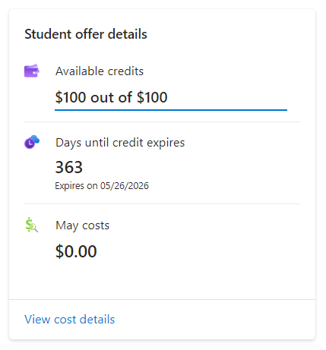This screenshot has width=326, height=350.
Task: Click the blue credits usage progress bar
Action: point(171,110)
